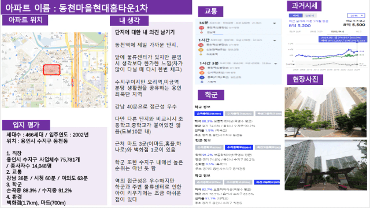Click the 3.5% advancement rate value
This screenshot has width=370, height=208.
point(210,164)
